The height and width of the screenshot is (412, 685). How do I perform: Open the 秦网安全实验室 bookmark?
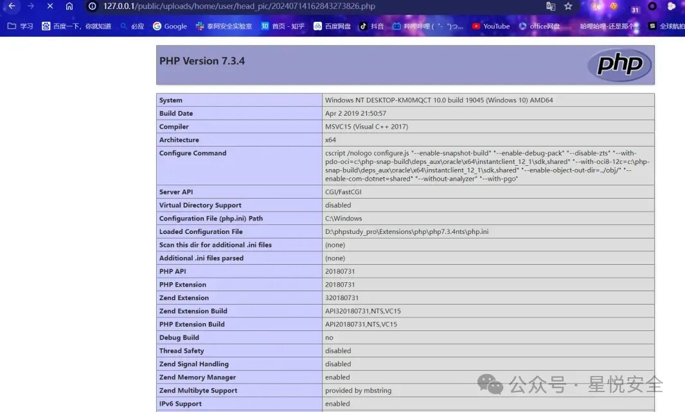tap(224, 26)
